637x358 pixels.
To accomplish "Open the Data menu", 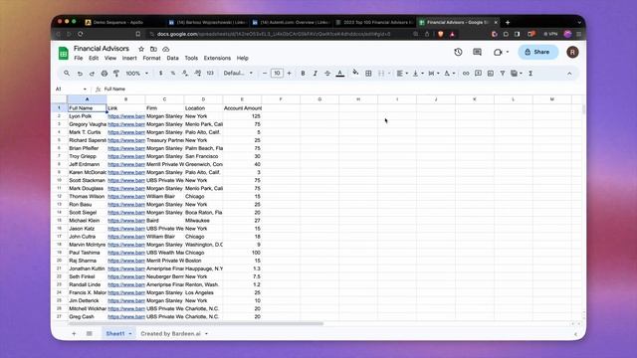I will pos(172,58).
